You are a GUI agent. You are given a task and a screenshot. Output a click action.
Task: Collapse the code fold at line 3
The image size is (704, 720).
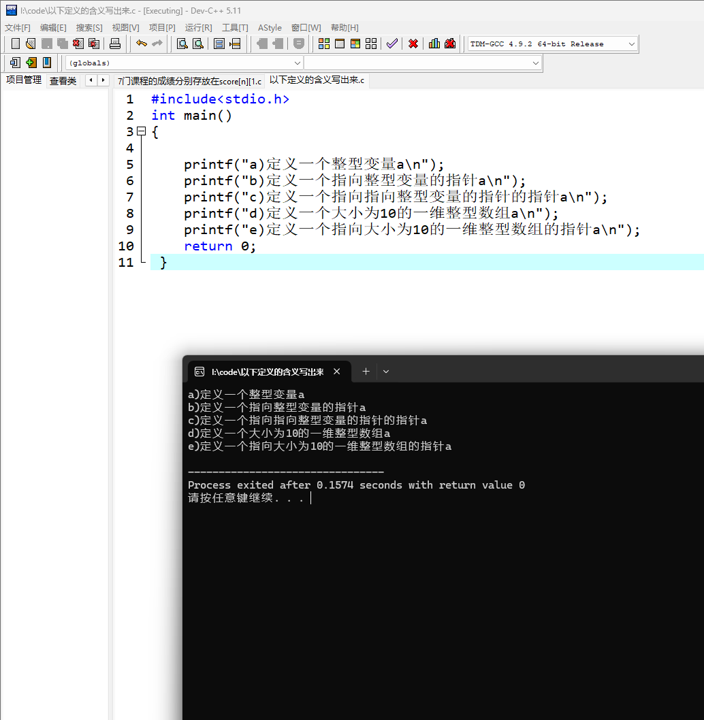pyautogui.click(x=142, y=131)
